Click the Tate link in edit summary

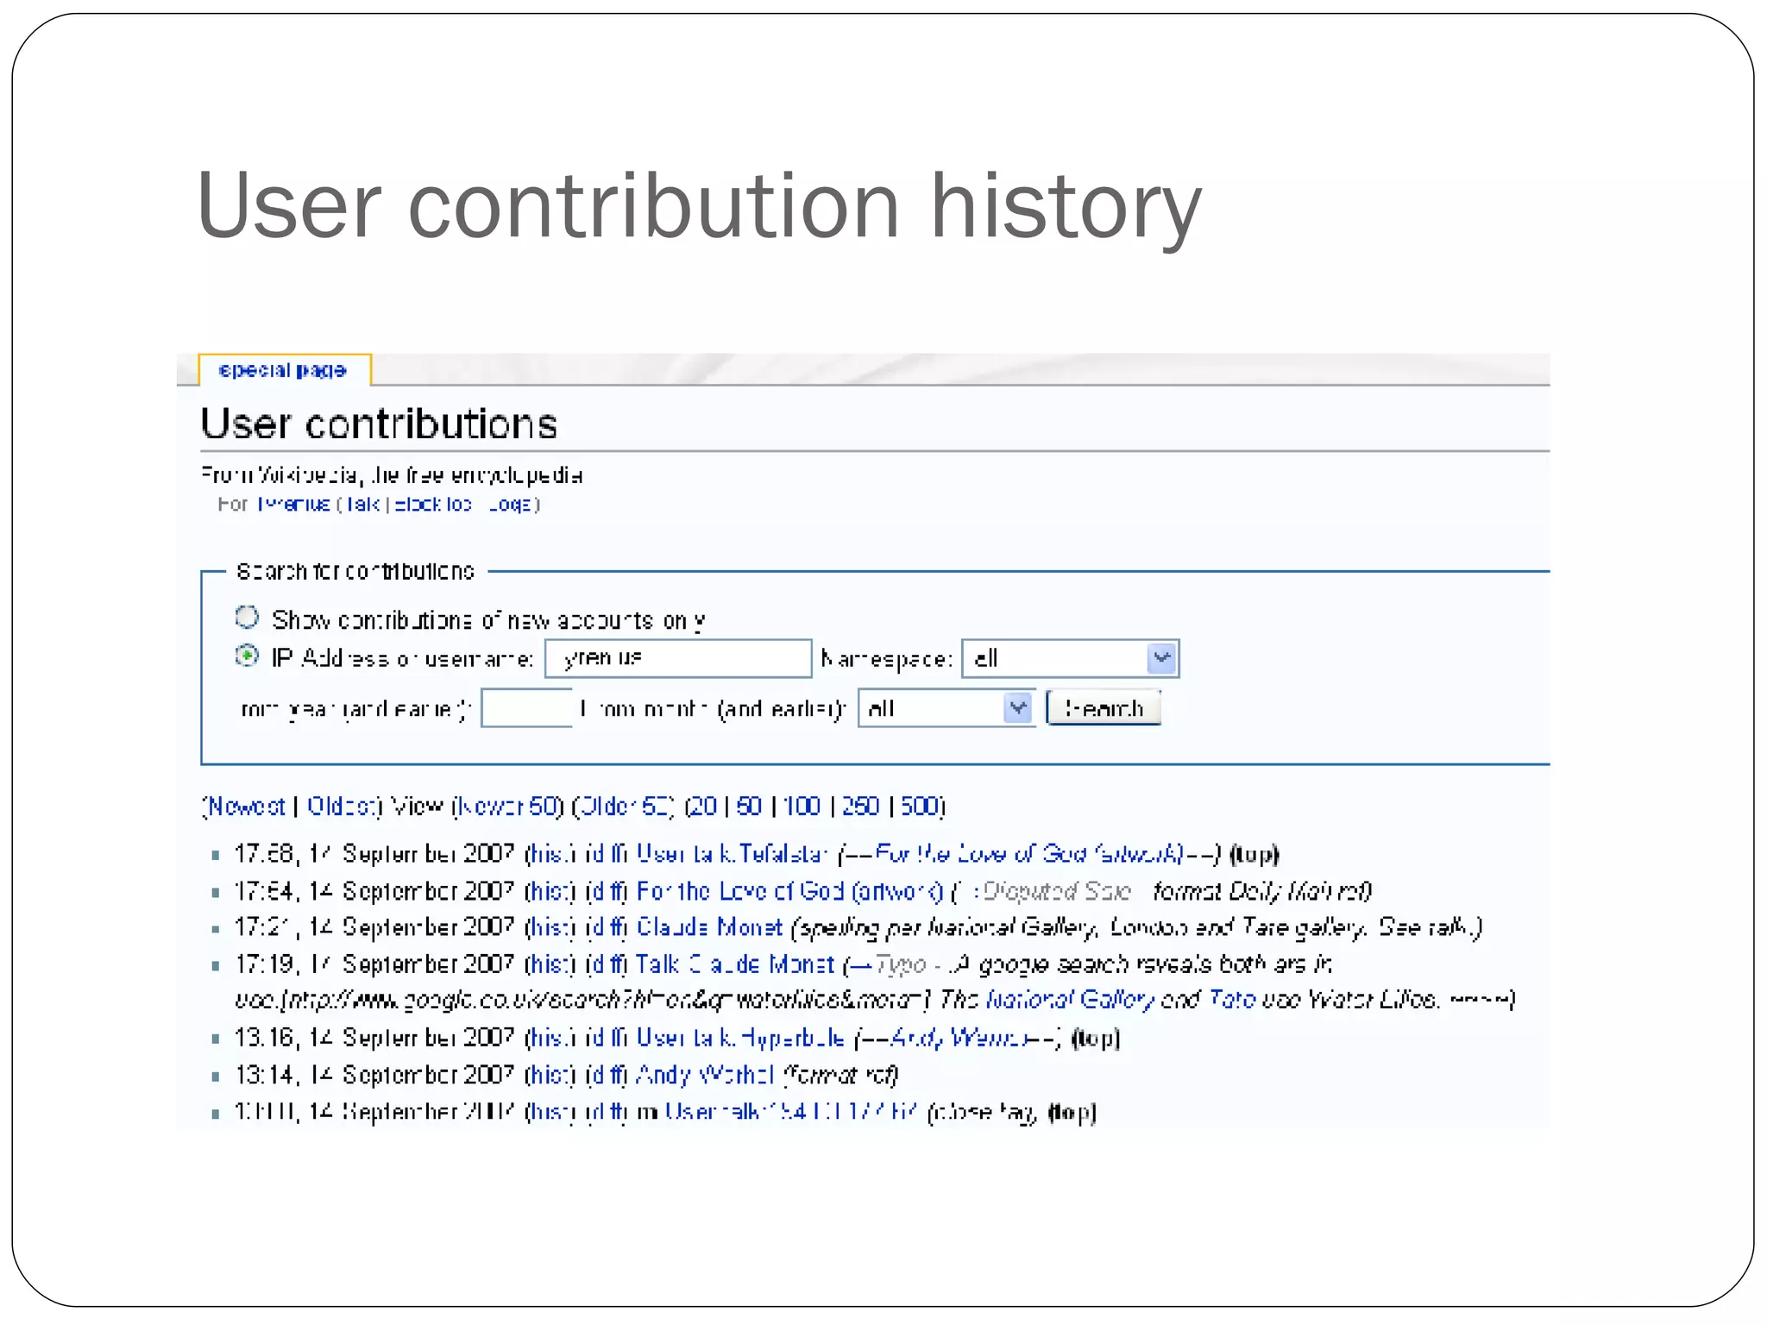click(x=1232, y=999)
